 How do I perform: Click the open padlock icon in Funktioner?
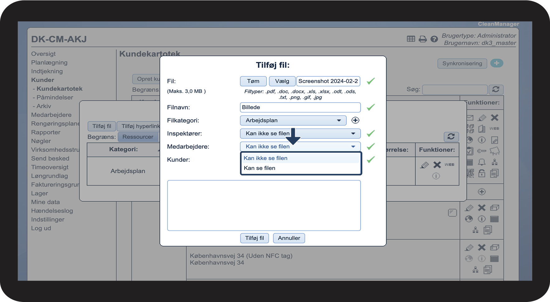tap(482, 173)
